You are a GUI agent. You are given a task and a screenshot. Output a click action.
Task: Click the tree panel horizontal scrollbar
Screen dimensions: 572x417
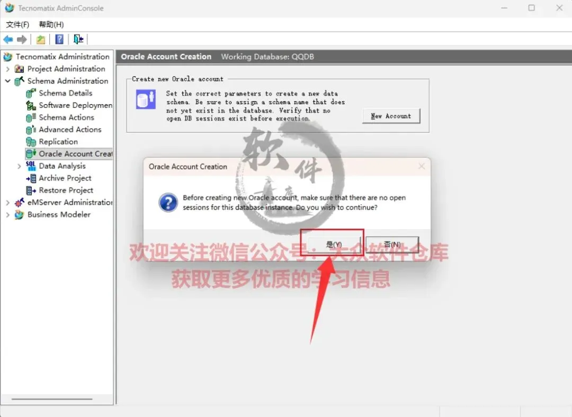click(x=52, y=399)
